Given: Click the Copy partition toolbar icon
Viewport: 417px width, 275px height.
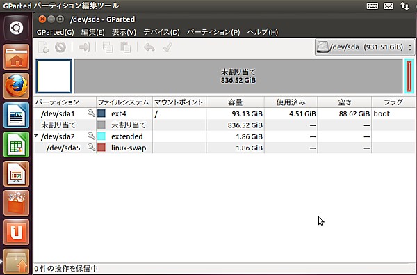Looking at the screenshot, I should click(108, 47).
